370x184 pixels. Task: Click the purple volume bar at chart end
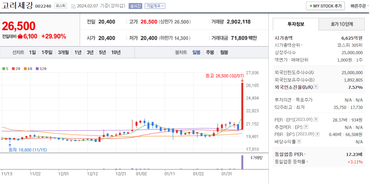(242, 162)
